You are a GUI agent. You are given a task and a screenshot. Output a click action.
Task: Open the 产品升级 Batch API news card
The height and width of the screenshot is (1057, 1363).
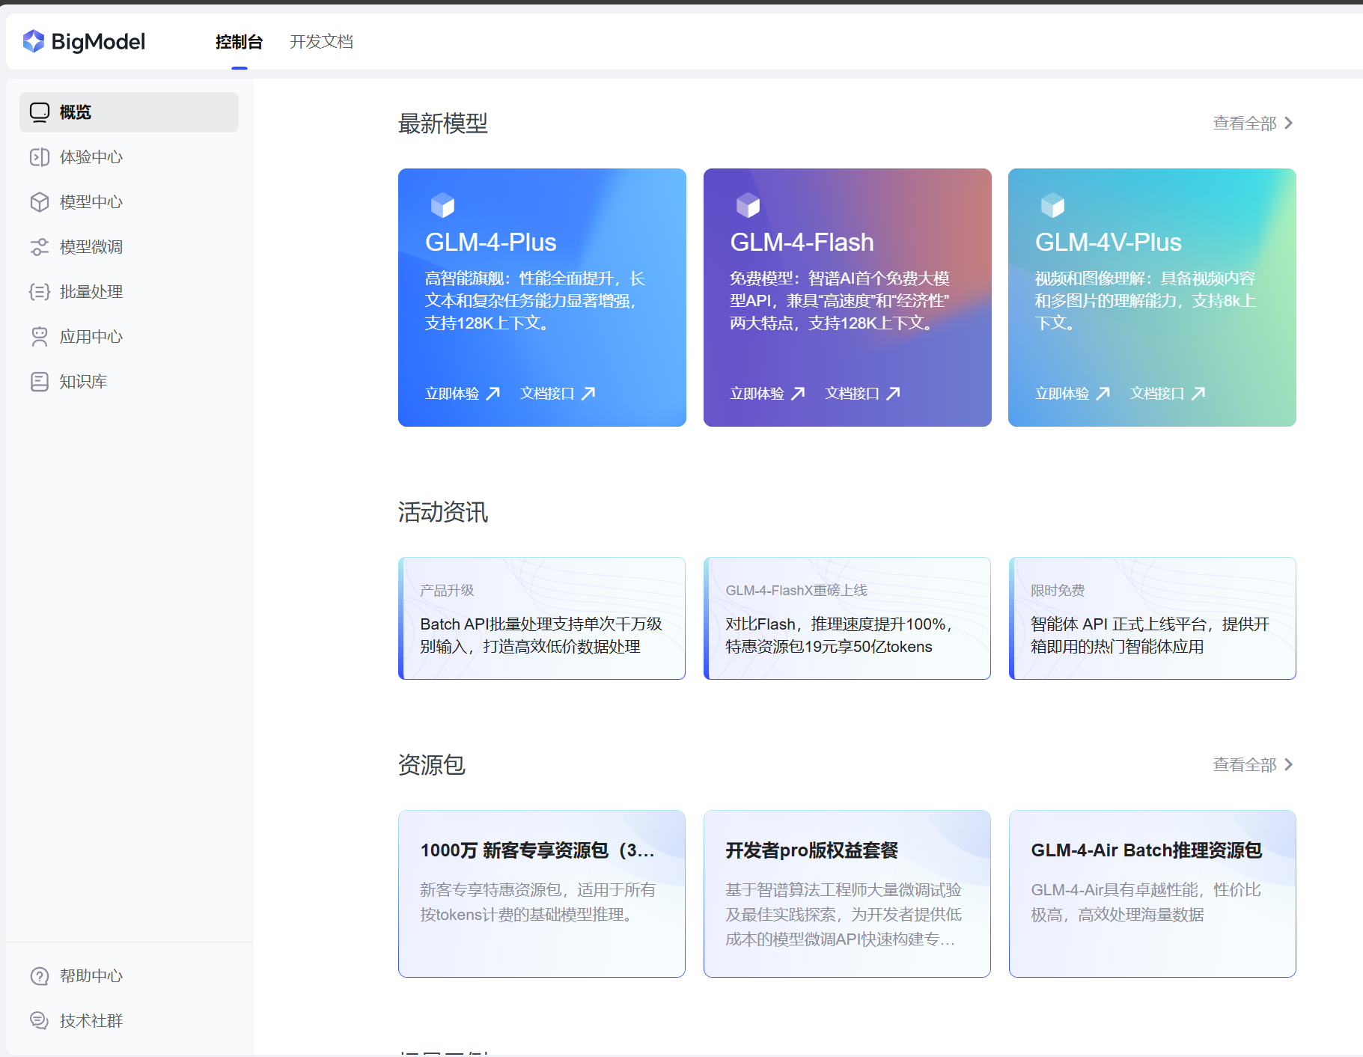542,618
